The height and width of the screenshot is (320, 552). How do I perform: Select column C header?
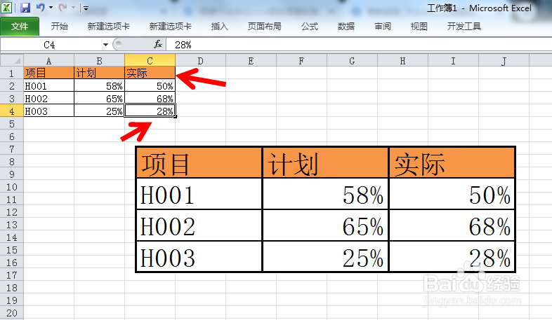pyautogui.click(x=150, y=61)
